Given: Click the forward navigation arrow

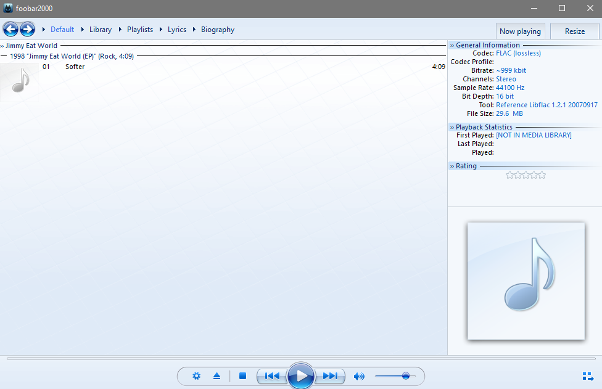Looking at the screenshot, I should [x=27, y=29].
